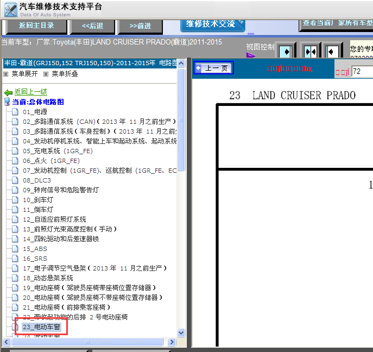This screenshot has width=373, height=352.
Task: Open 02_多路通信系统 (CAN) item
Action: [x=99, y=122]
